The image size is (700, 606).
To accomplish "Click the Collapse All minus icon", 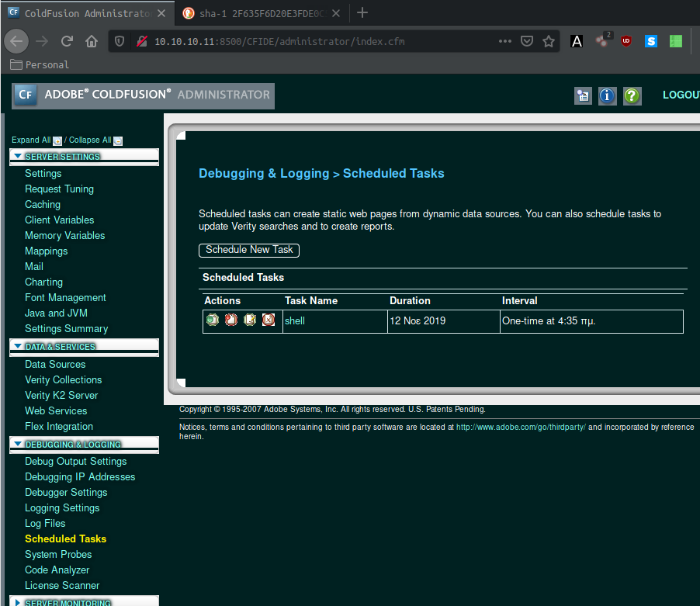I will pyautogui.click(x=118, y=141).
